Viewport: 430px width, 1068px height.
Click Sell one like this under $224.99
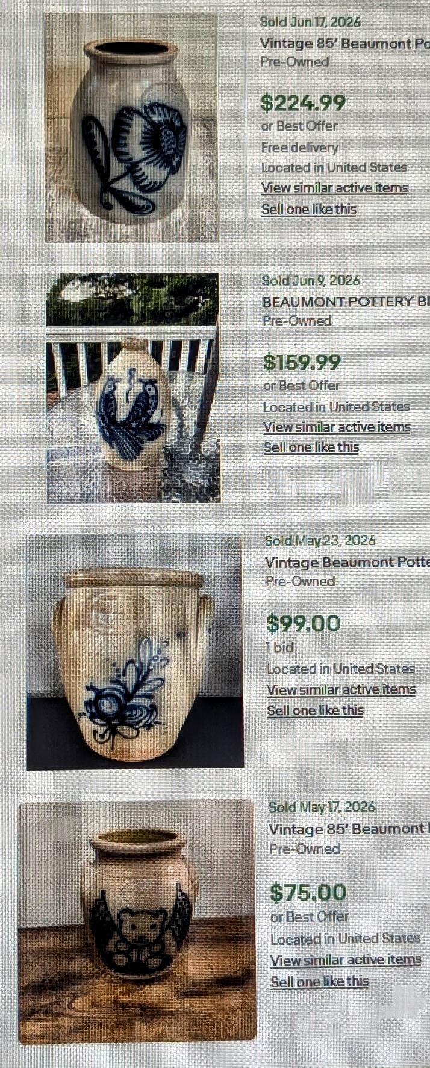tap(309, 210)
